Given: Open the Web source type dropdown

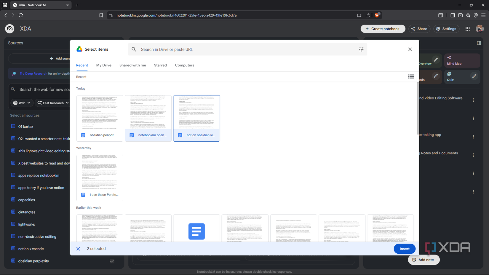Looking at the screenshot, I should pyautogui.click(x=21, y=103).
